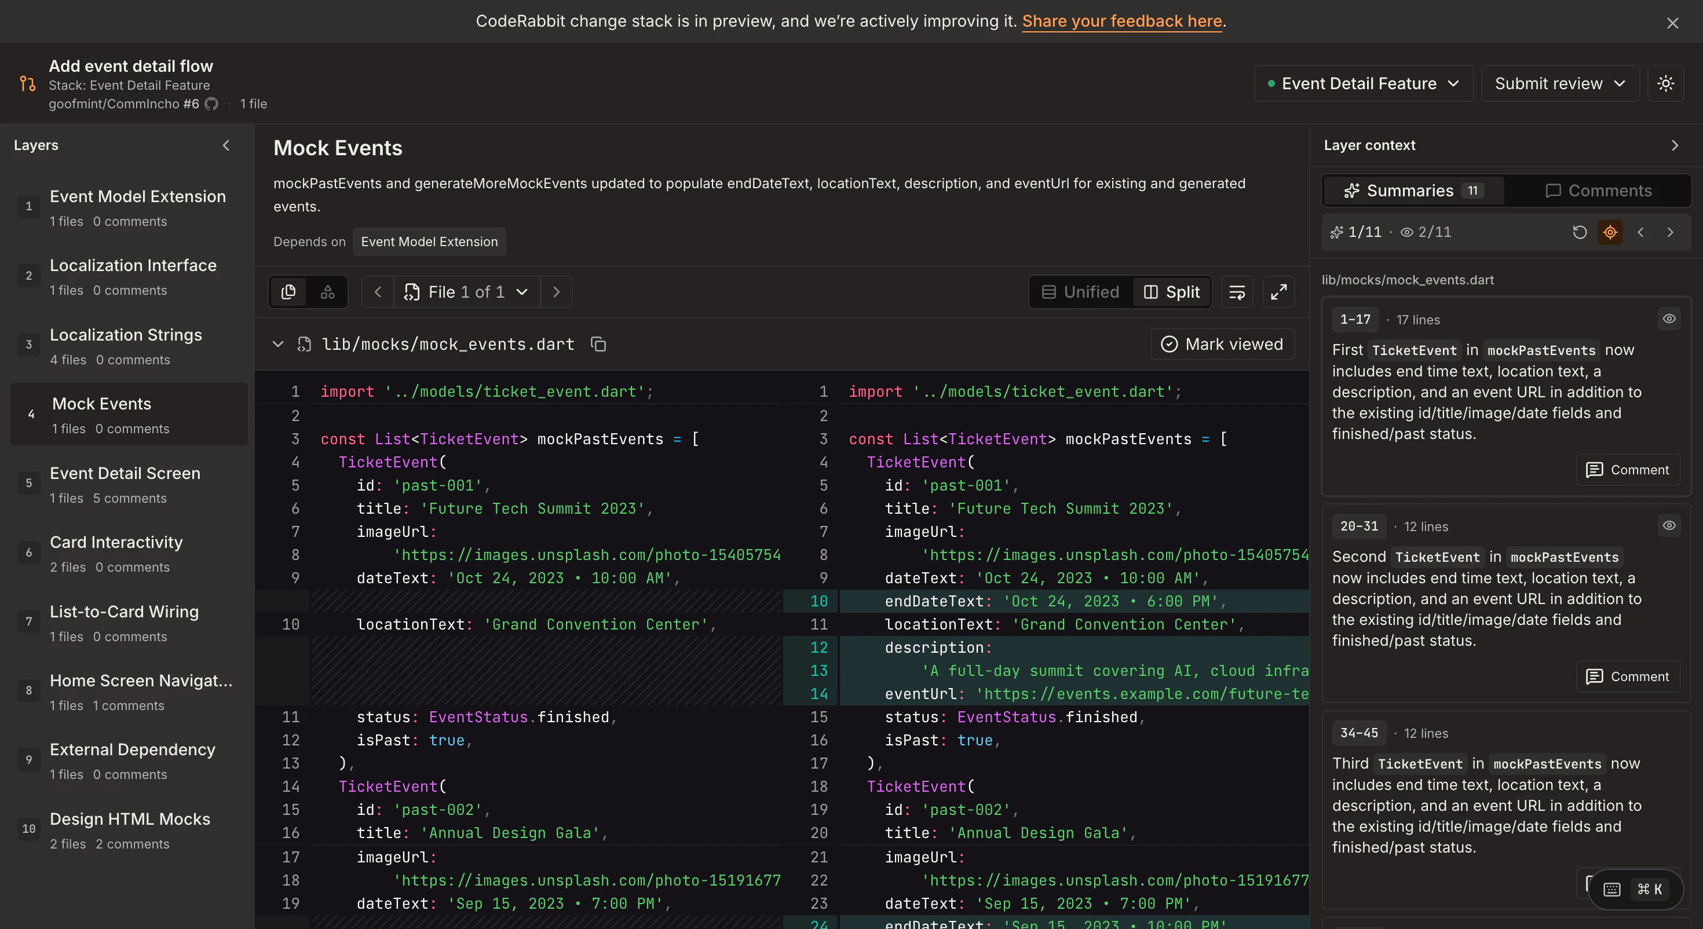This screenshot has width=1703, height=929.
Task: Click the 20-31 line range badge
Action: coord(1360,526)
